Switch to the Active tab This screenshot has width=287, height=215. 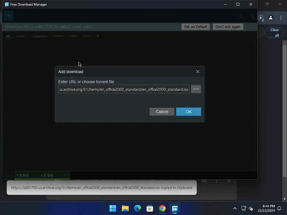pos(20,36)
